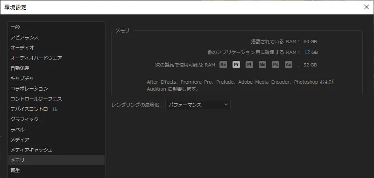Viewport: 374px width, 178px height.
Task: Click the Audition (Au) app icon
Action: [x=289, y=65]
